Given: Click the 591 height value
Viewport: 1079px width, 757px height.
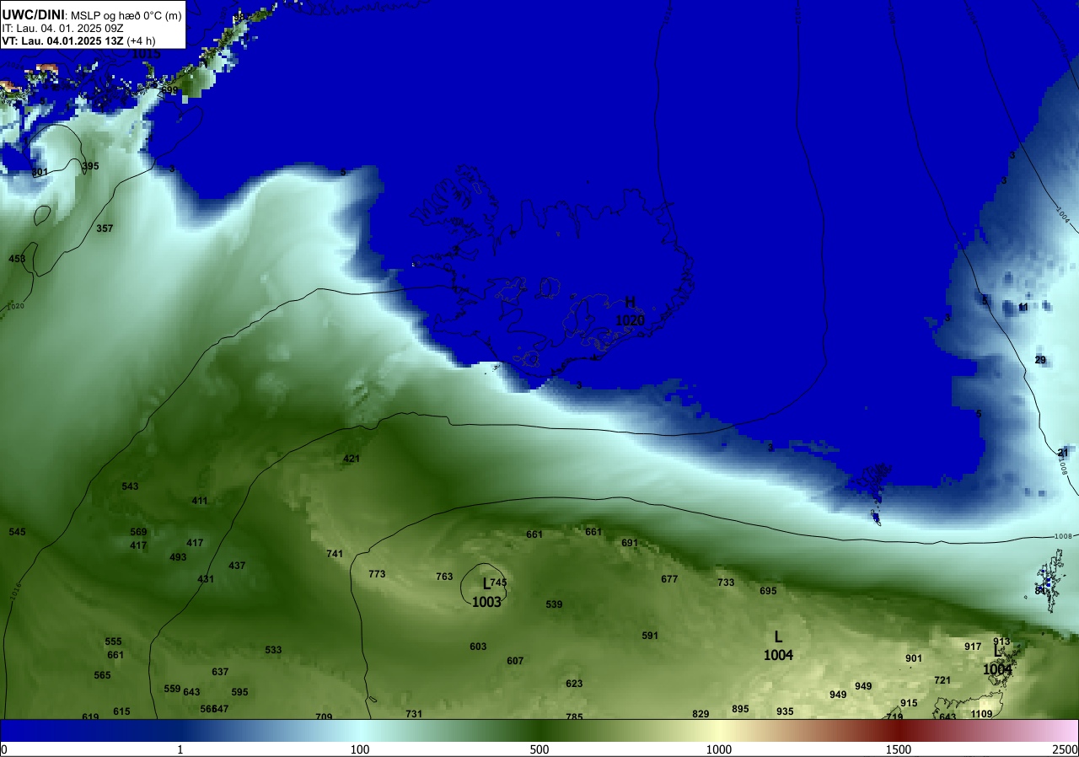Looking at the screenshot, I should coord(650,636).
